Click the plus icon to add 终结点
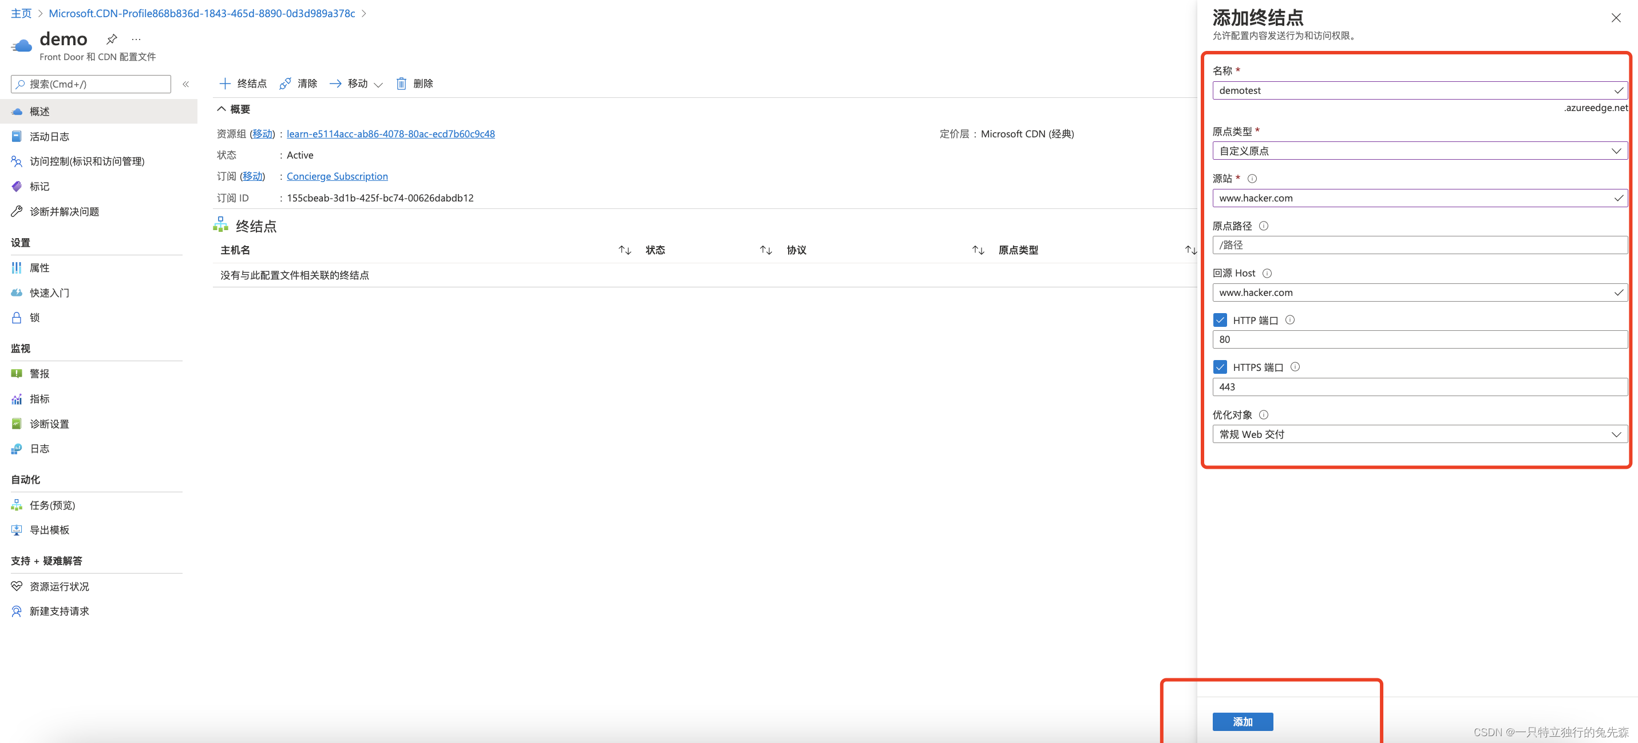 [x=224, y=84]
